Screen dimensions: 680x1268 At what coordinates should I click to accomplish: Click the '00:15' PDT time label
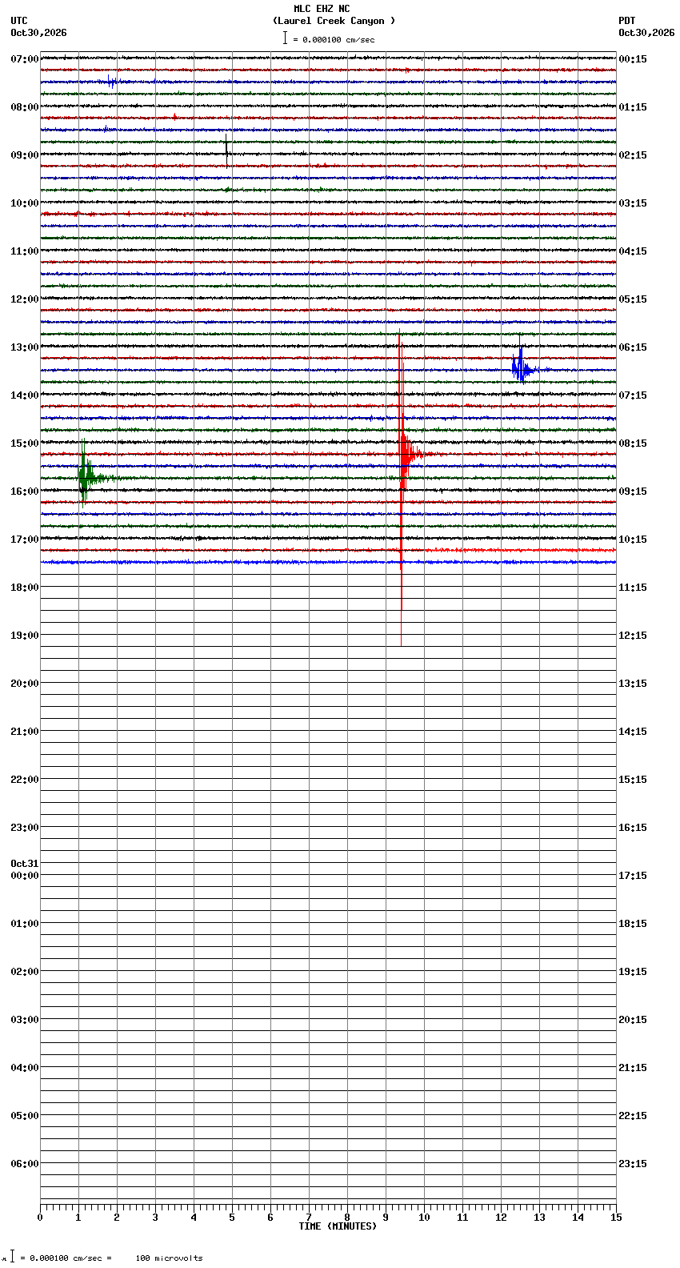tap(633, 59)
